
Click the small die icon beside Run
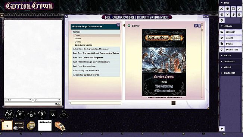[16, 128]
